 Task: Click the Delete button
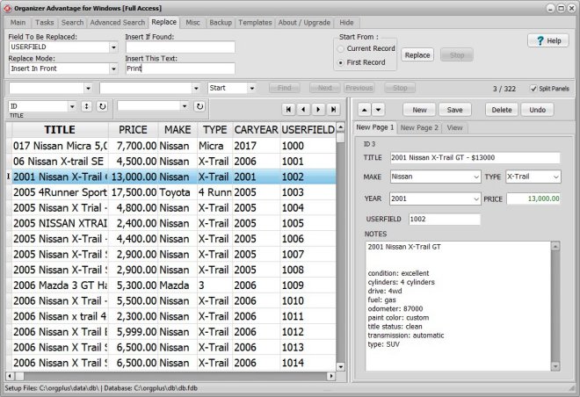[x=502, y=110]
